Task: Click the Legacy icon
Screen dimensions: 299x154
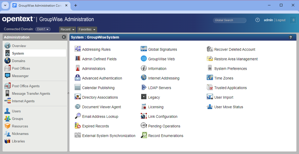Action: pos(144,97)
